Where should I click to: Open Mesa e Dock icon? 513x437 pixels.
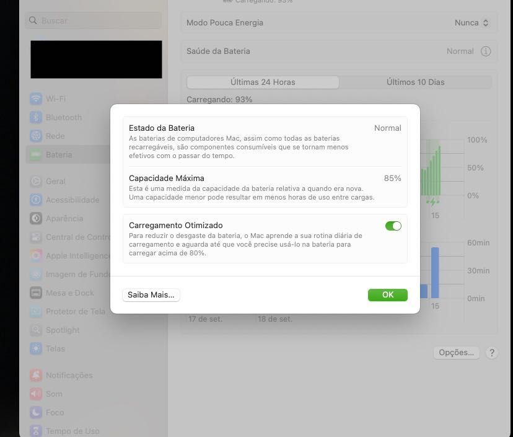coord(36,293)
